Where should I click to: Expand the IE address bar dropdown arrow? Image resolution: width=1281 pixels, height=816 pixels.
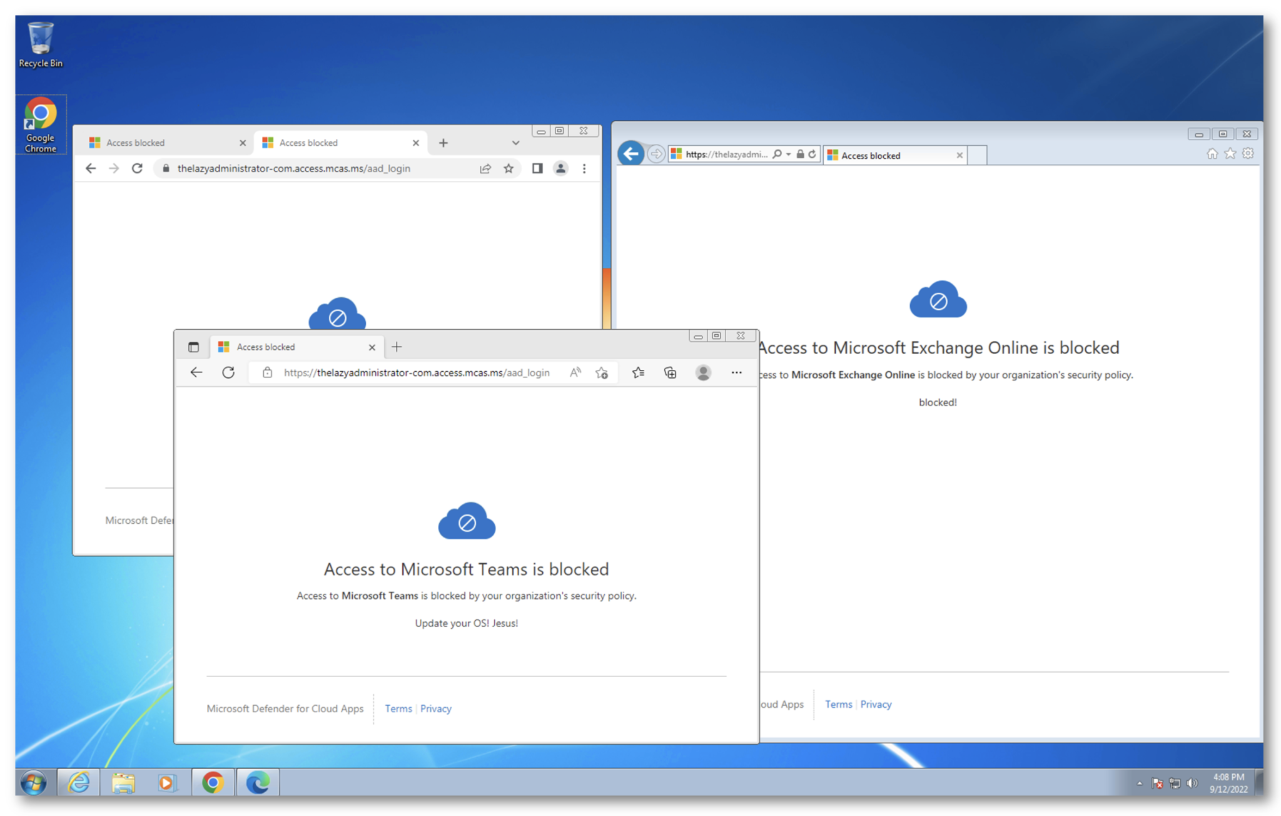tap(789, 155)
